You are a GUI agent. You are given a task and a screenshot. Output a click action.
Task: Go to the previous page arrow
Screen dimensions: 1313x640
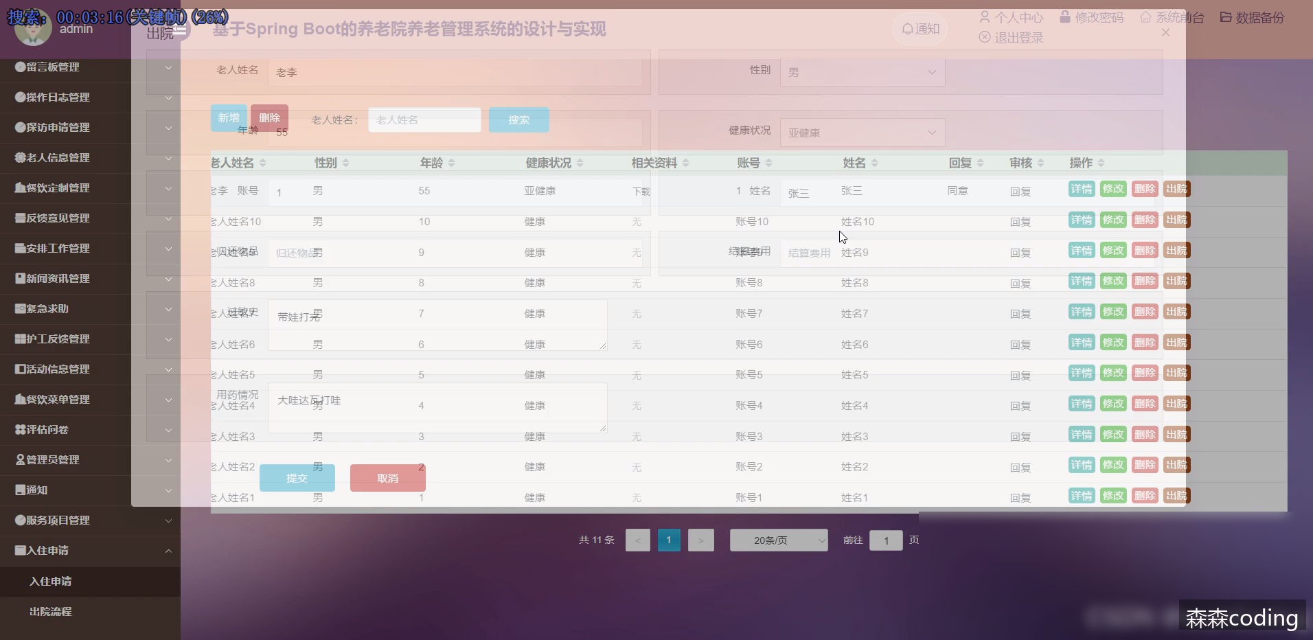click(x=638, y=540)
